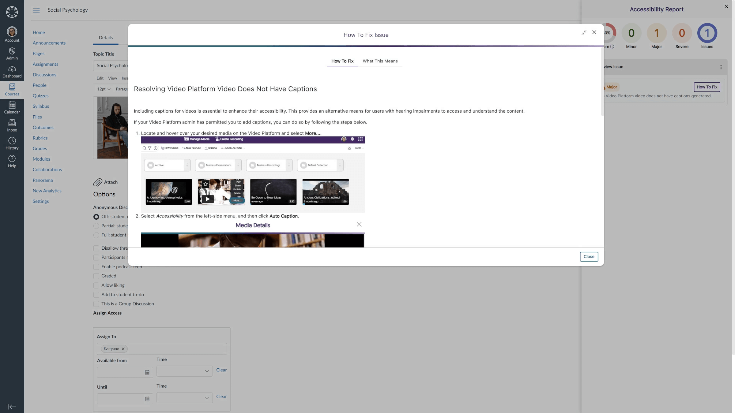735x413 pixels.
Task: Shrink the How To Fix Issue dialog
Action: [584, 32]
